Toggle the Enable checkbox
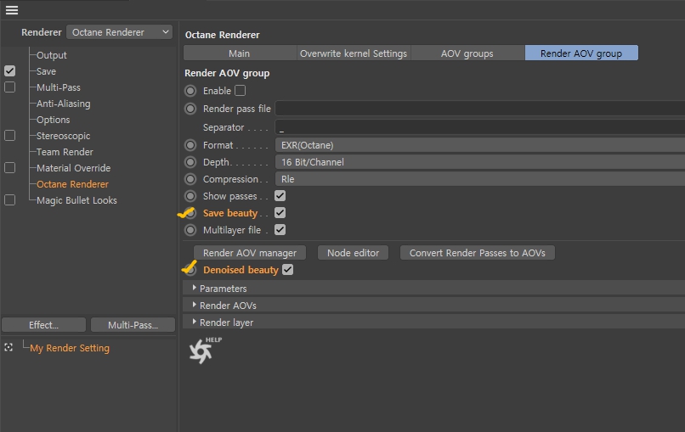Viewport: 685px width, 432px height. click(x=241, y=90)
